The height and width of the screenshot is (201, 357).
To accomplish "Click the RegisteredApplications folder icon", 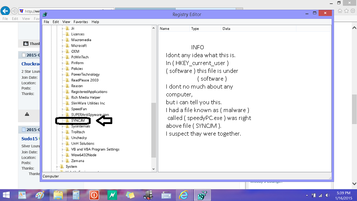I will [x=68, y=92].
